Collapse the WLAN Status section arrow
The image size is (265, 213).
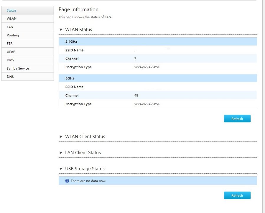pos(61,30)
